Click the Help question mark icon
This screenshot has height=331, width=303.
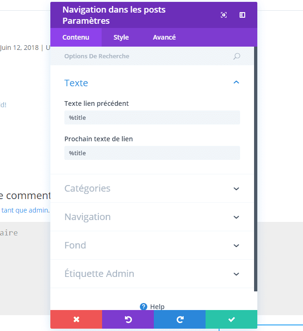tap(144, 306)
